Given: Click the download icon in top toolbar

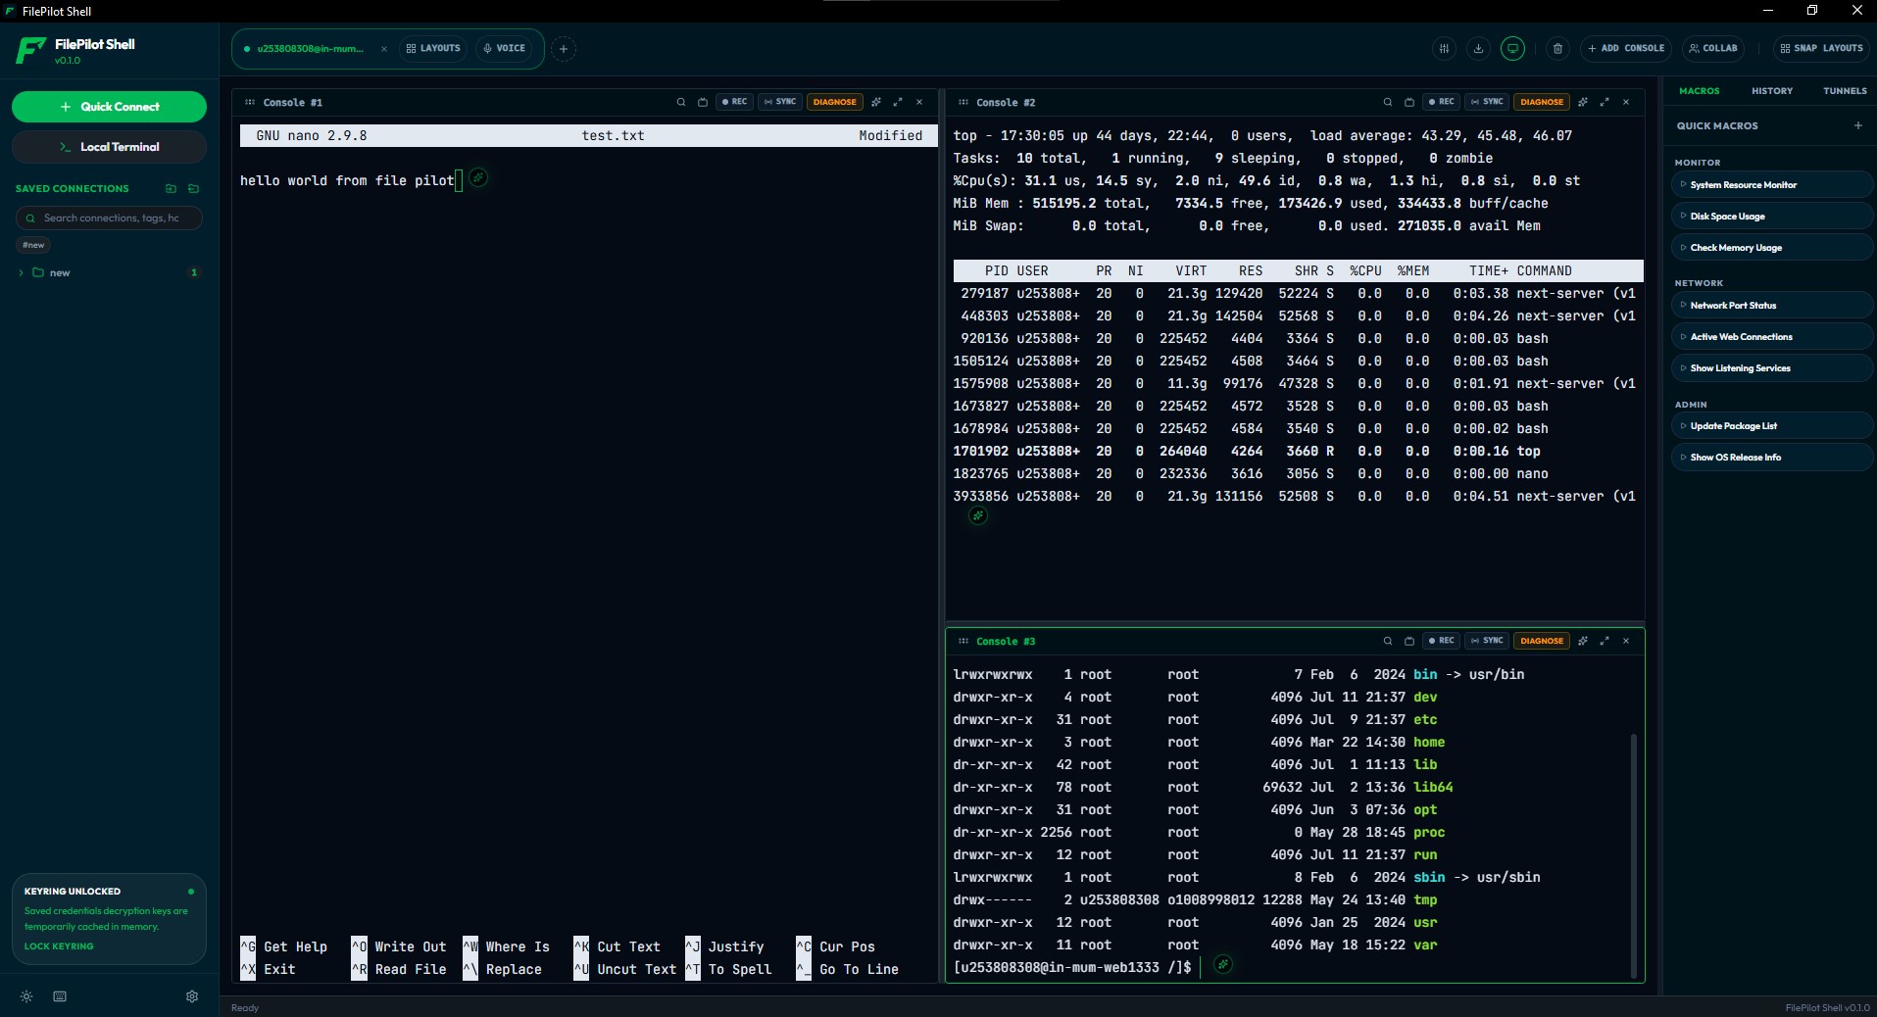Looking at the screenshot, I should point(1478,48).
